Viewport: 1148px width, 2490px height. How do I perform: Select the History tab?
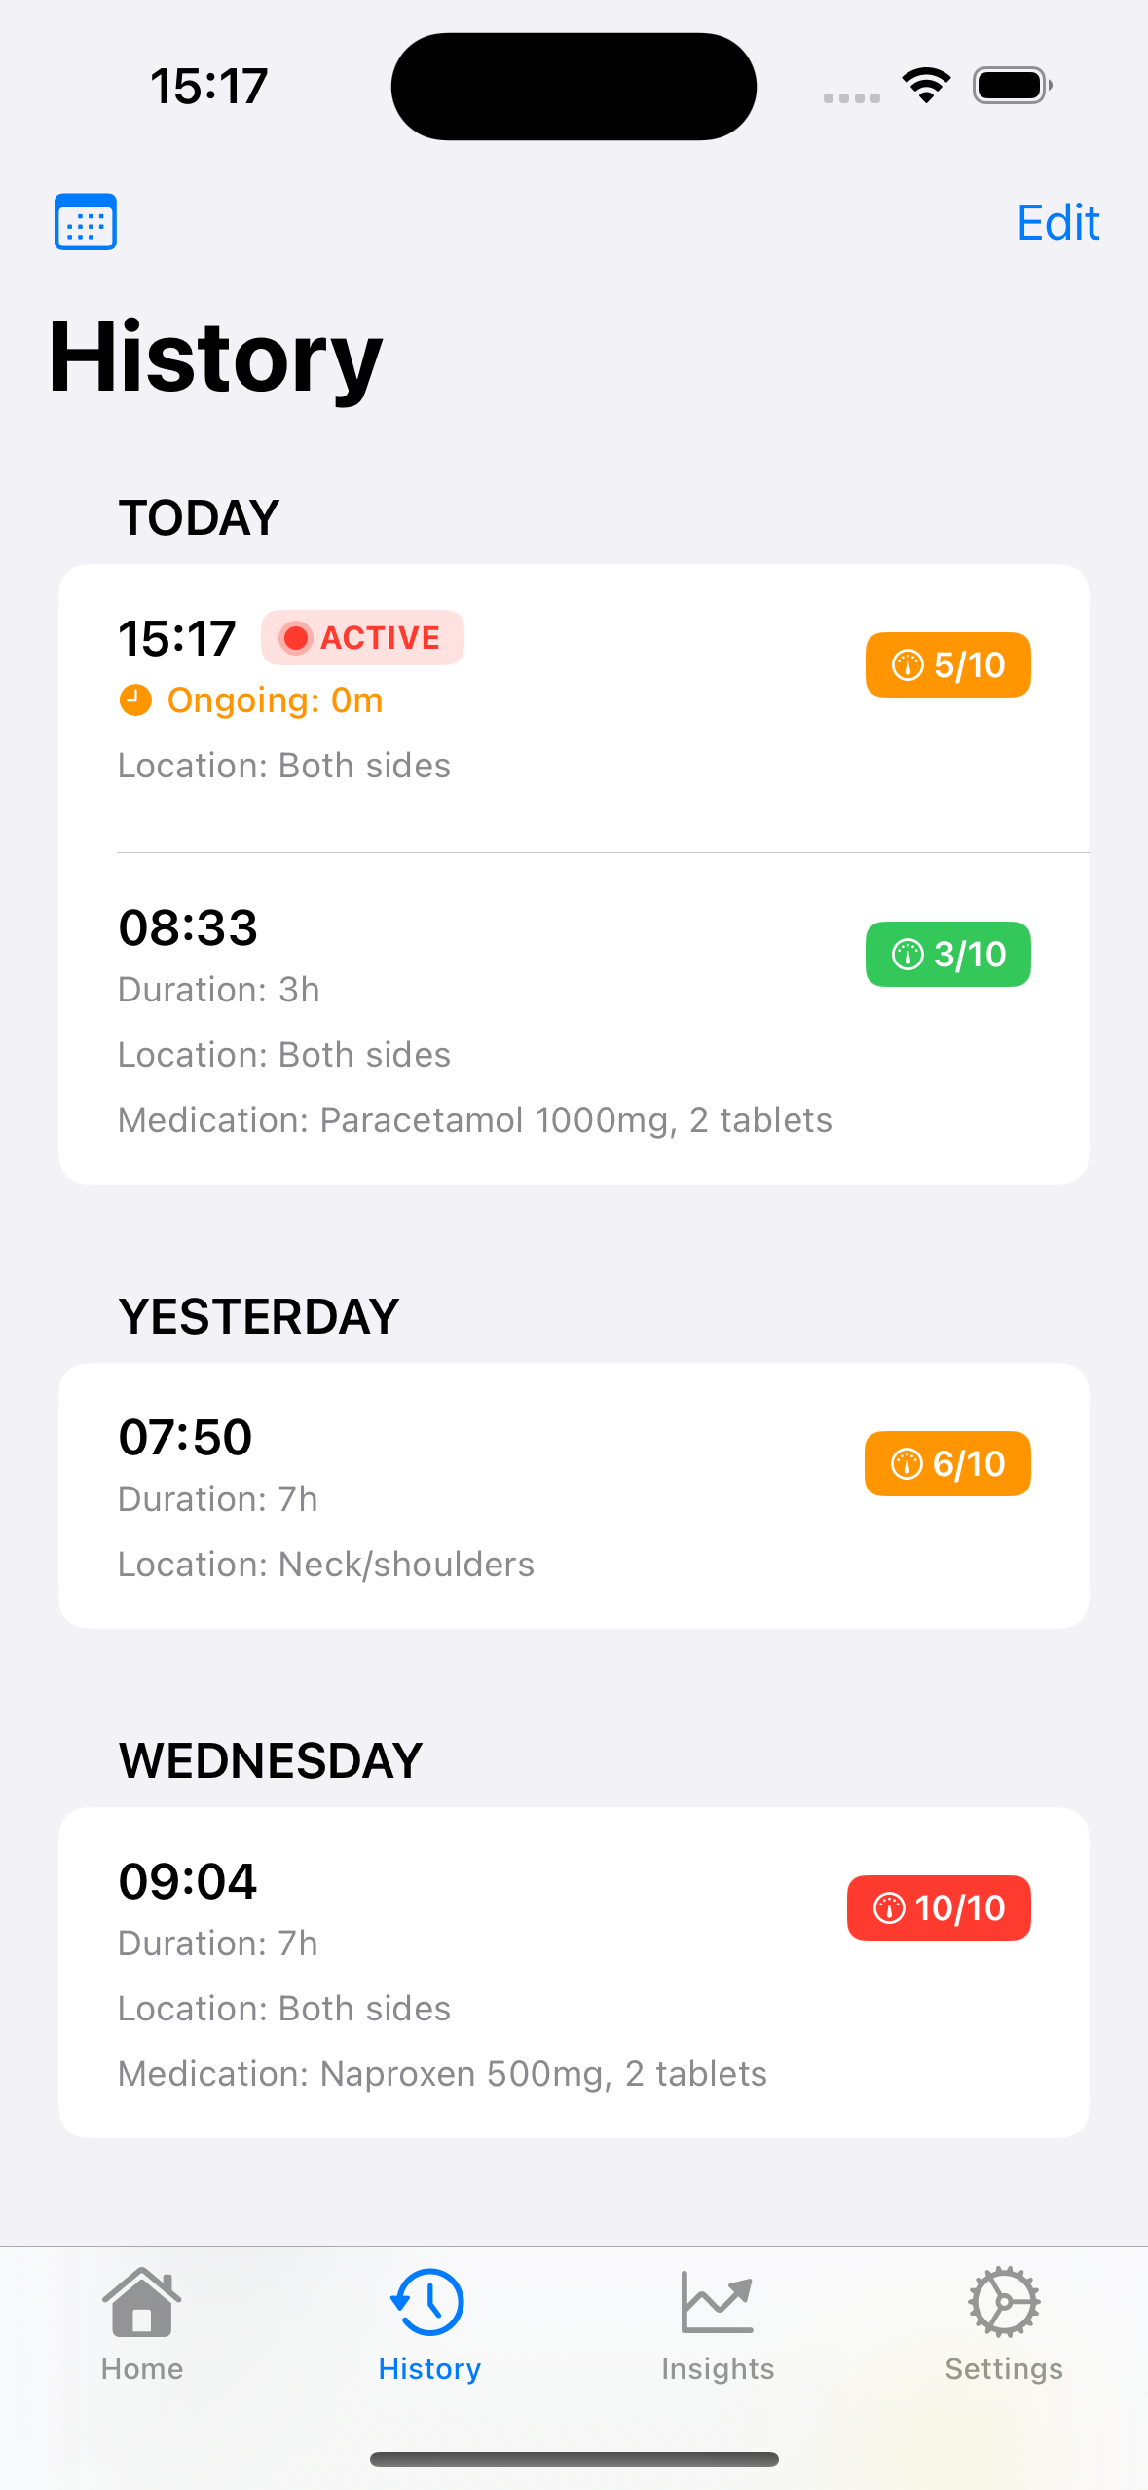click(x=429, y=2324)
